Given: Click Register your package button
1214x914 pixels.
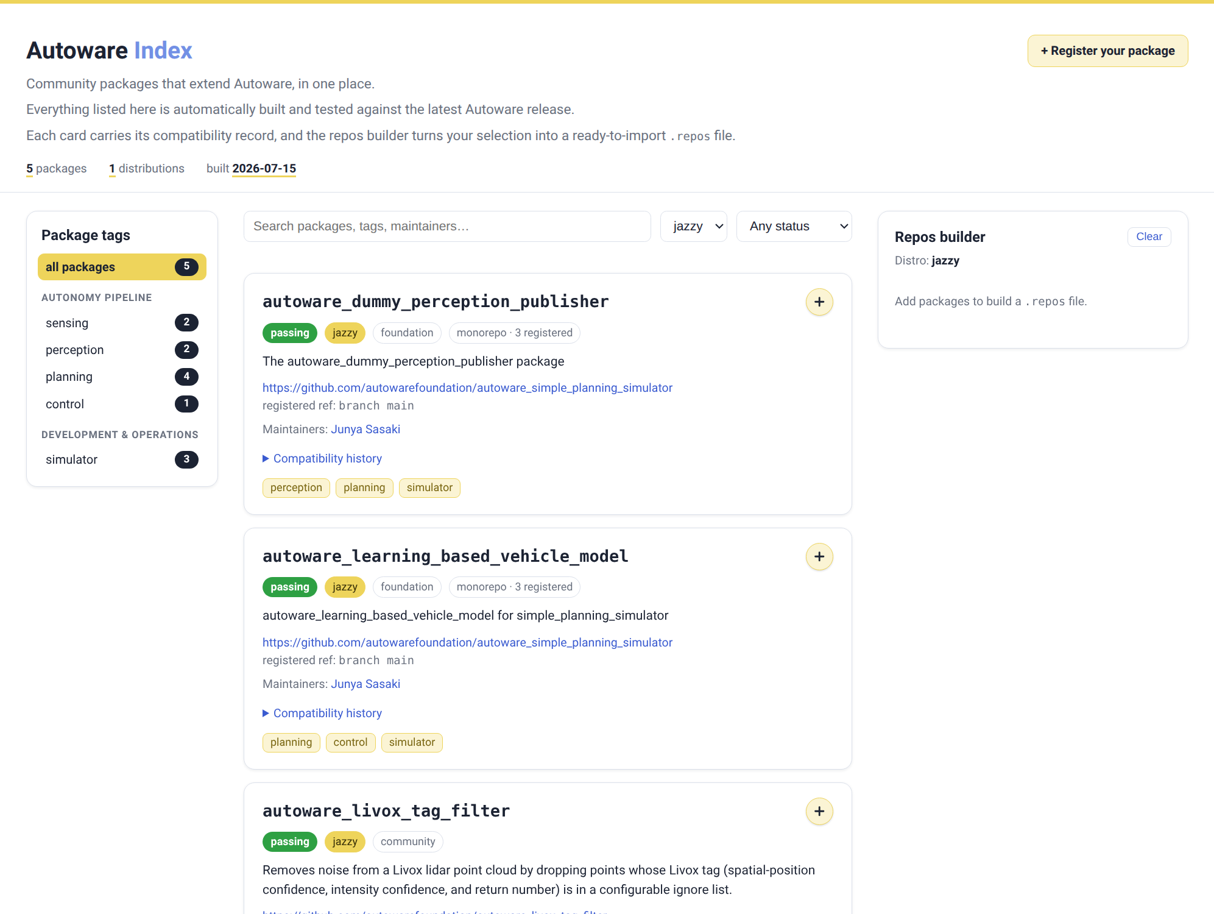Looking at the screenshot, I should click(1107, 51).
